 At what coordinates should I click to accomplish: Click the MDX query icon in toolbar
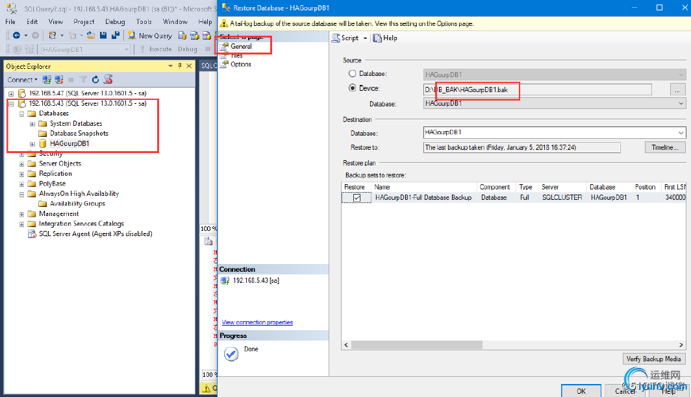(x=194, y=36)
